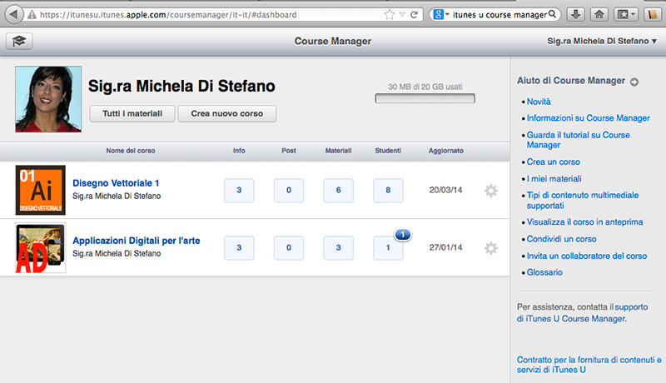Go to the browser home icon

(599, 15)
